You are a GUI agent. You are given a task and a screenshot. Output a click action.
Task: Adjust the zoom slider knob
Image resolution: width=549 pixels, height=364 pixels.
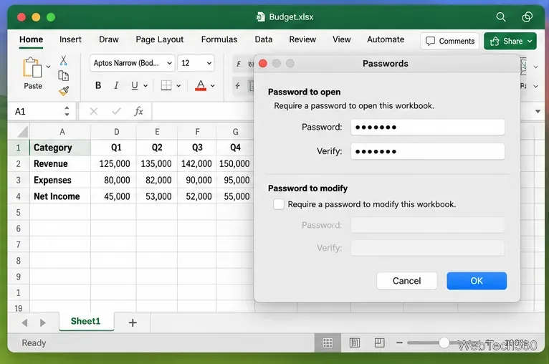pyautogui.click(x=444, y=343)
